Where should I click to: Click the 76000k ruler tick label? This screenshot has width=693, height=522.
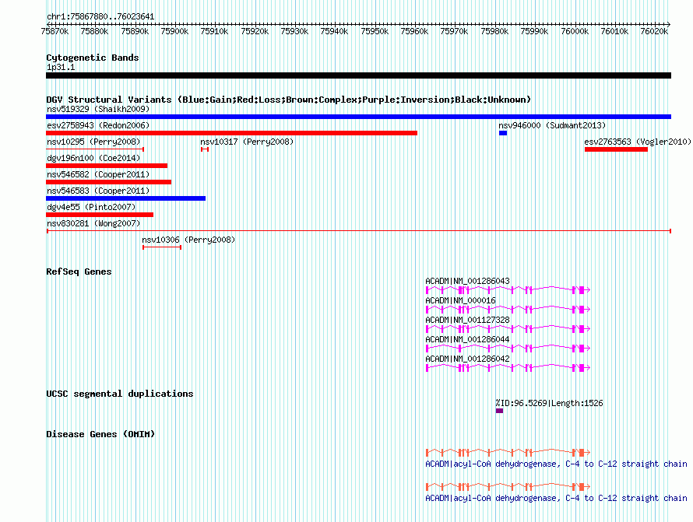point(574,31)
